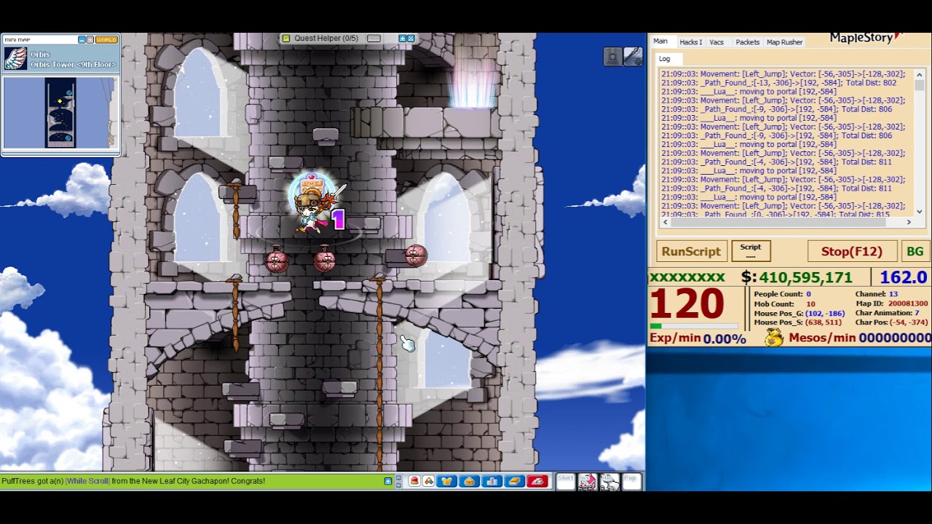Open the Equipment shirt icon

[x=446, y=481]
